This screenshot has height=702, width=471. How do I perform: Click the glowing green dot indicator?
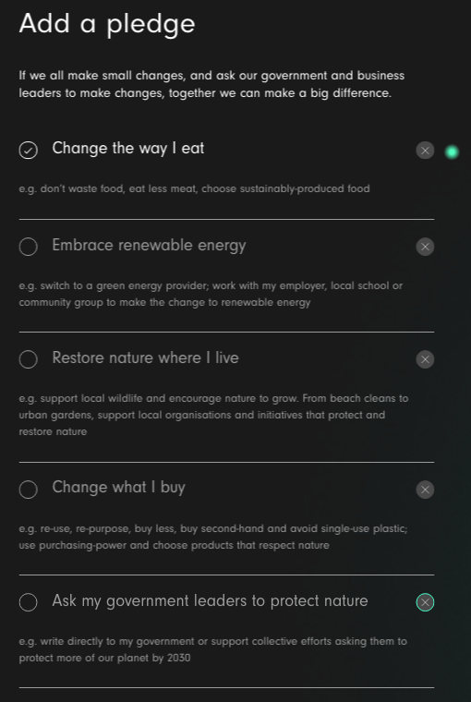pos(452,152)
